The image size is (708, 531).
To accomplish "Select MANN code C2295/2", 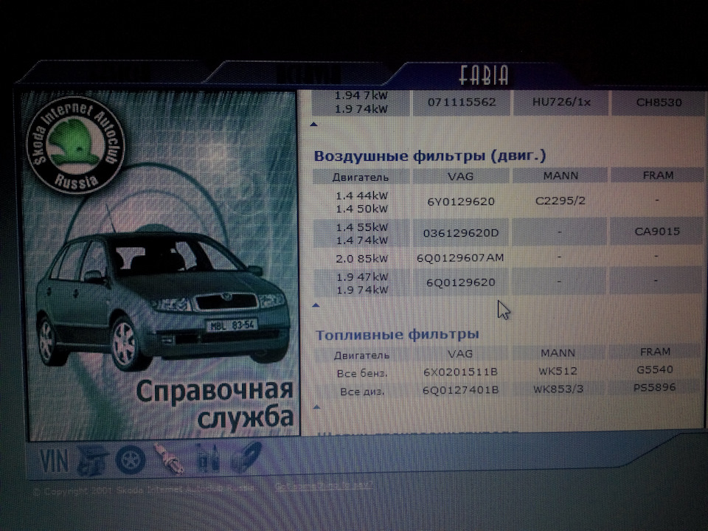I will 560,201.
